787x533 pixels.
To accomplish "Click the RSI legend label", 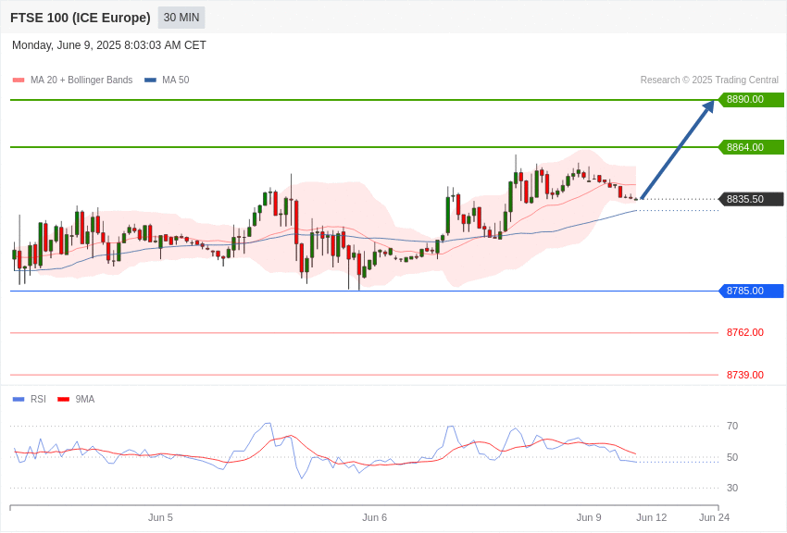I will pyautogui.click(x=38, y=399).
